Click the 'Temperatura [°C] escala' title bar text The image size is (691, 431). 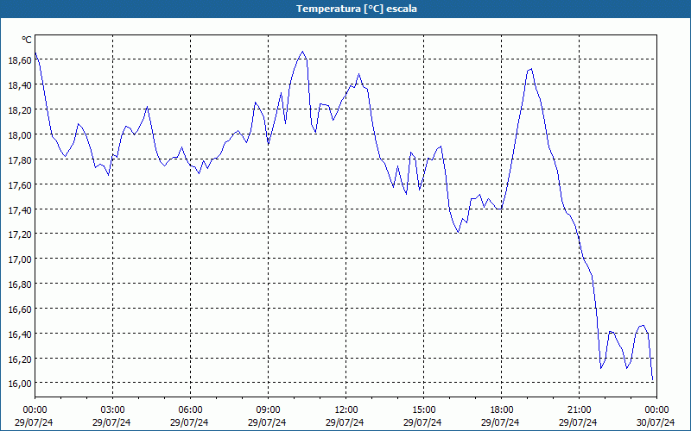(357, 9)
